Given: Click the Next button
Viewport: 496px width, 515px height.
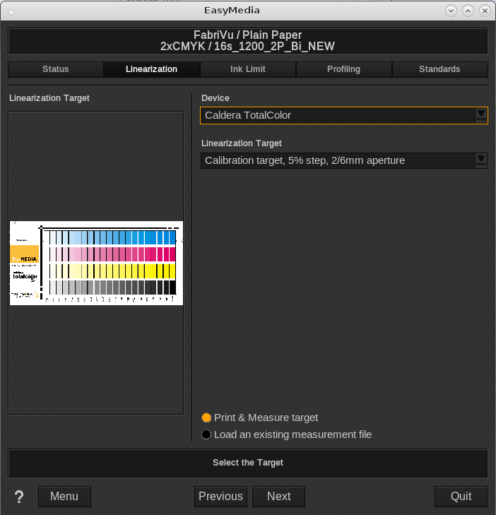Looking at the screenshot, I should [x=278, y=497].
